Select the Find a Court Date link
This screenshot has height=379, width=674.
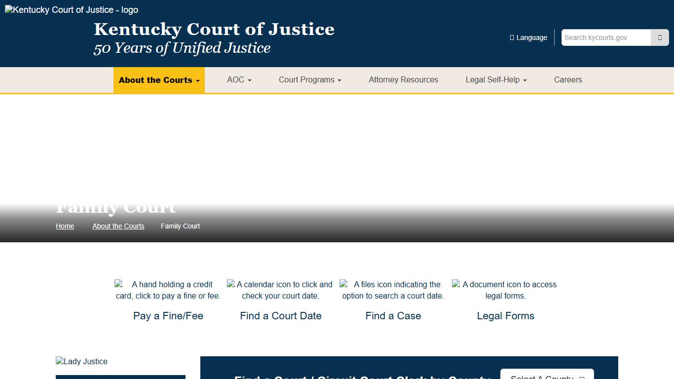click(281, 315)
